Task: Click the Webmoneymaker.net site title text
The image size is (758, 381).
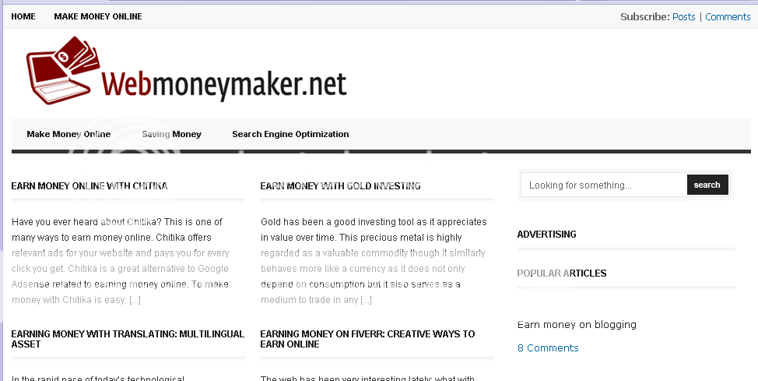Action: (224, 84)
